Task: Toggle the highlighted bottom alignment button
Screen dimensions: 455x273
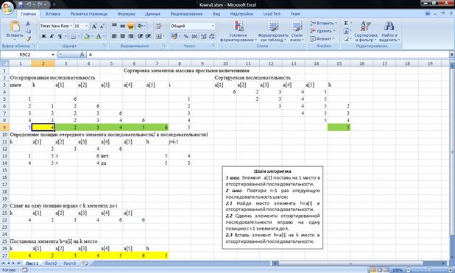Action: [x=130, y=26]
